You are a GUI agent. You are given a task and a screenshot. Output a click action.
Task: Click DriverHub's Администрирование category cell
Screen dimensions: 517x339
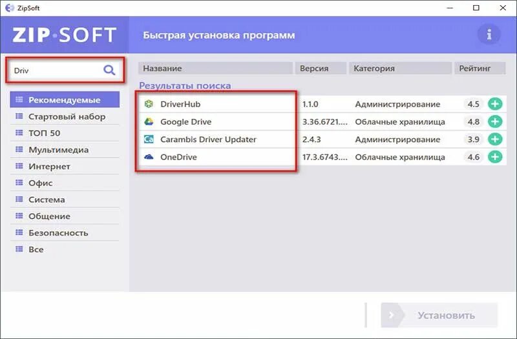pos(397,104)
